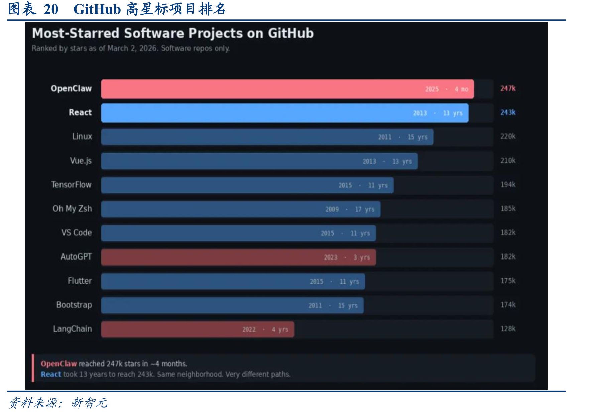Click the pink OpenClaw bar
The width and height of the screenshot is (602, 414).
pos(287,89)
